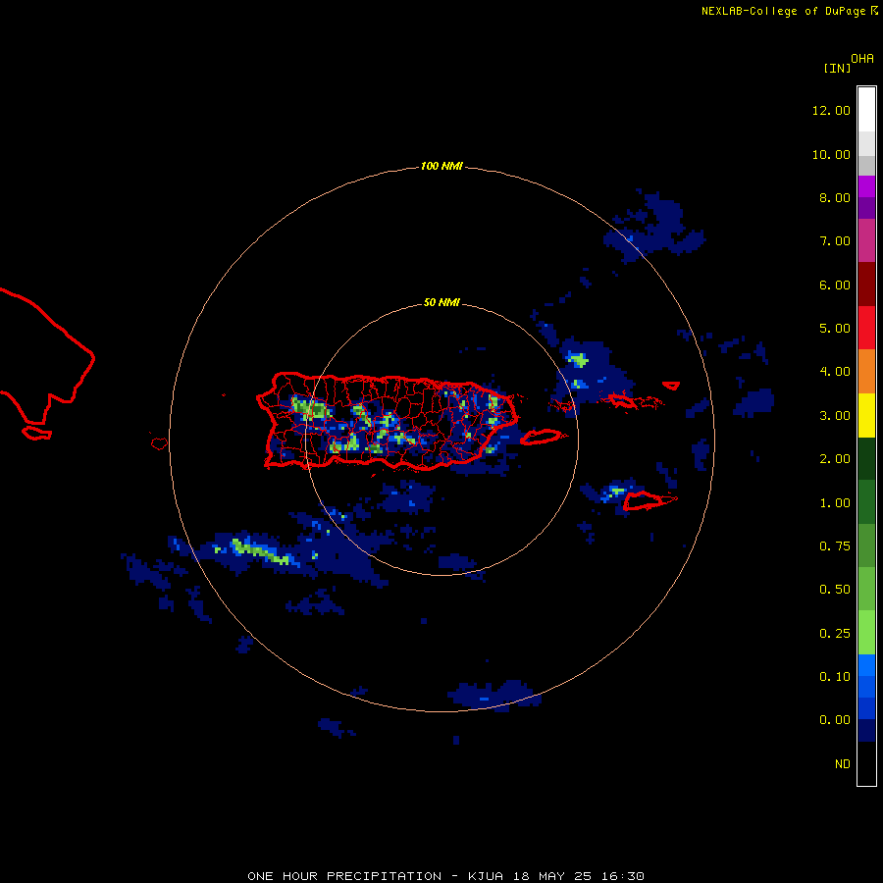Click the 6.00 legend value
The width and height of the screenshot is (883, 883).
[x=835, y=285]
